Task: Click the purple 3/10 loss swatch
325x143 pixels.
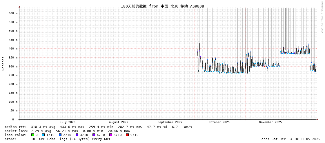Action: [77, 135]
